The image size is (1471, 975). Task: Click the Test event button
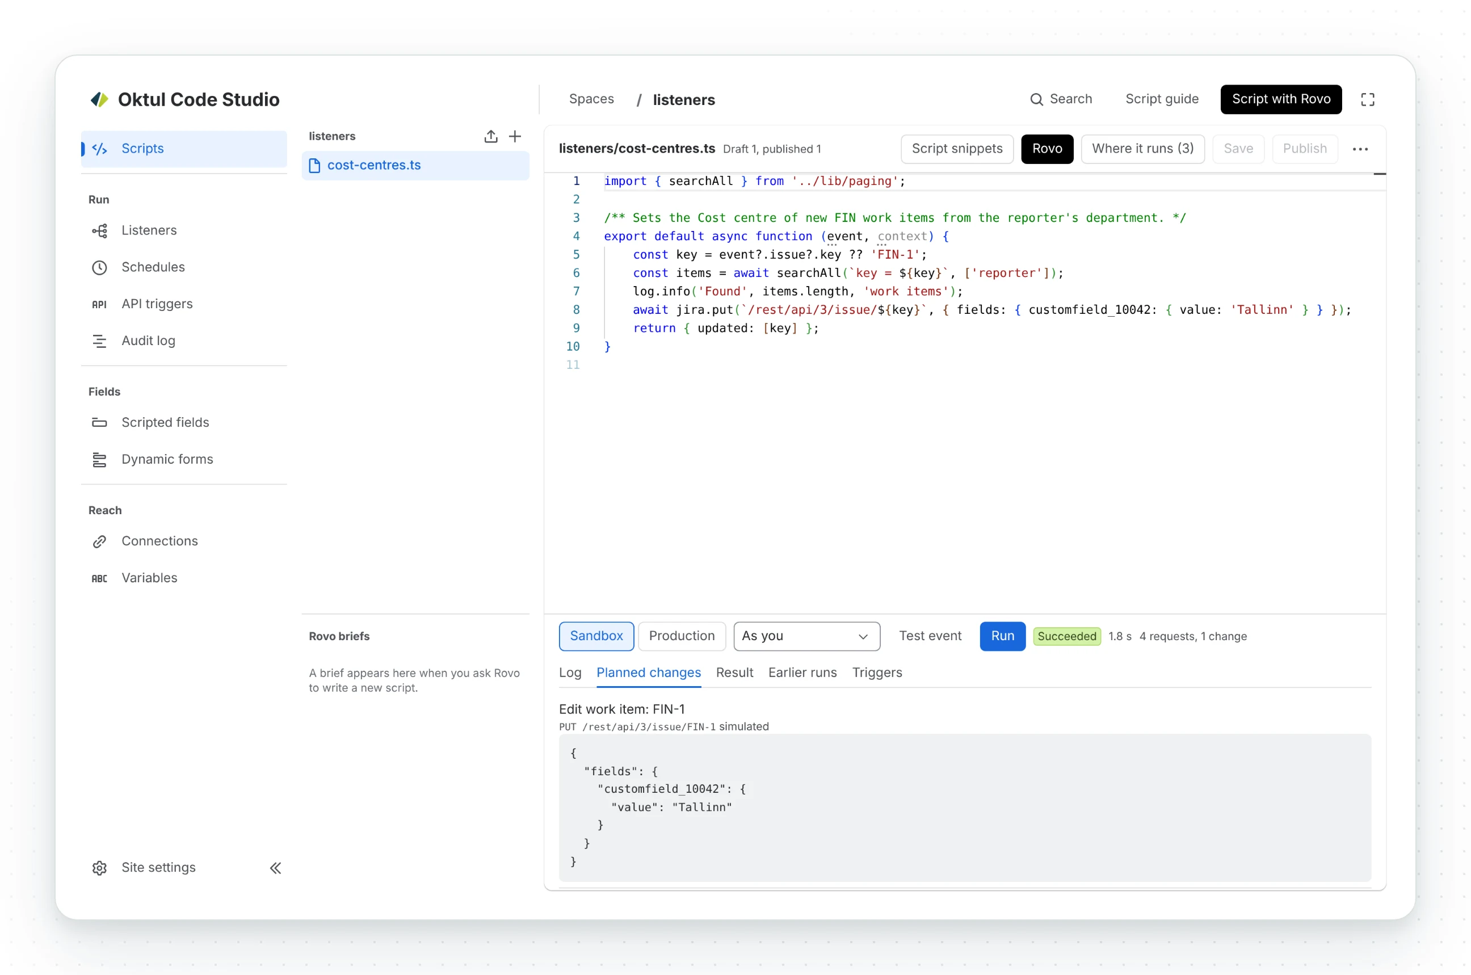(930, 636)
